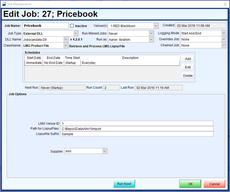Open the ClassName dropdown
Viewport: 230px width, 192px height.
click(x=66, y=46)
